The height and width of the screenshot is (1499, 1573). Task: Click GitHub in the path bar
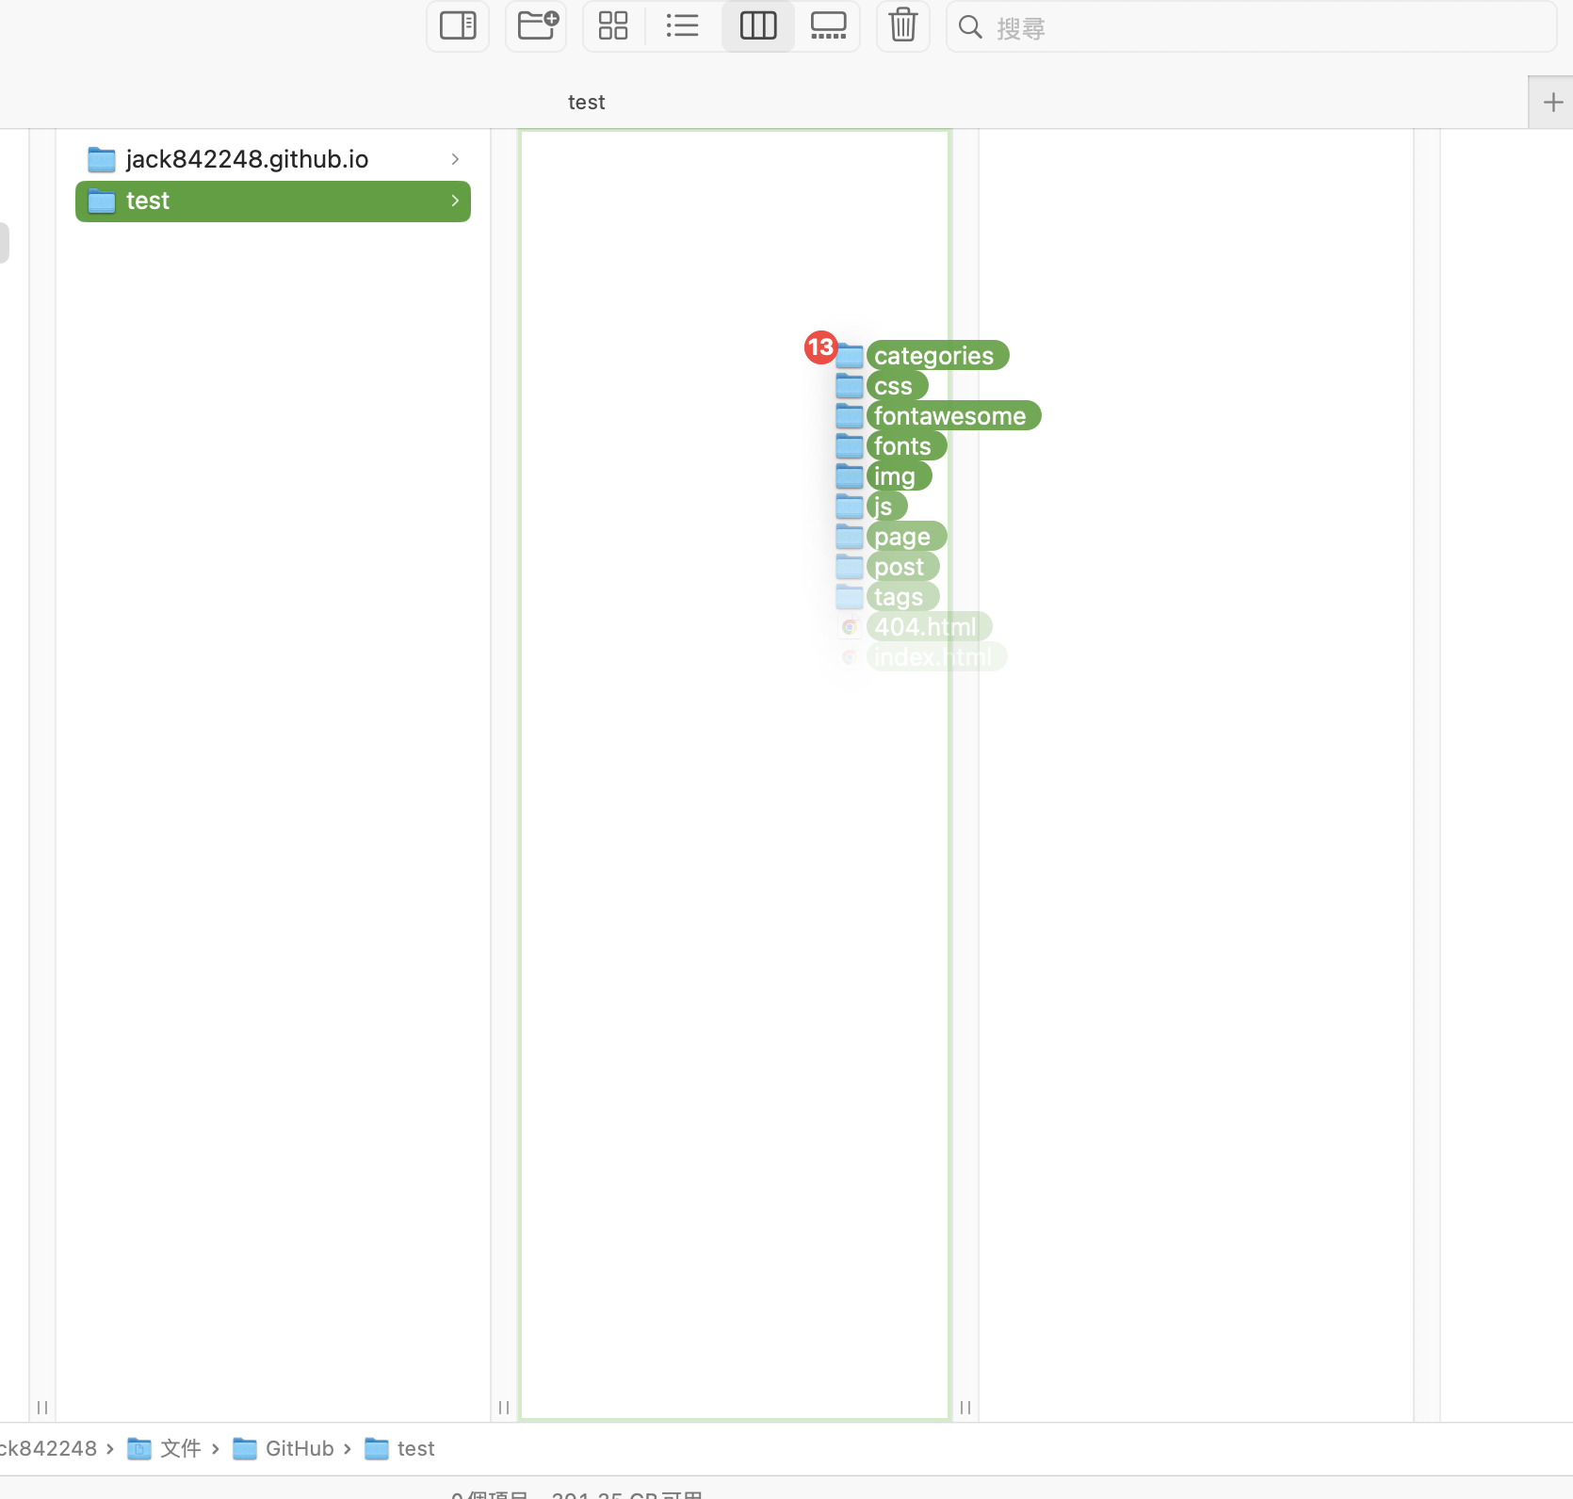pos(283,1448)
